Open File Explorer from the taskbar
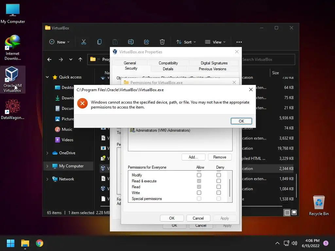This screenshot has height=251, width=335. click(25, 243)
